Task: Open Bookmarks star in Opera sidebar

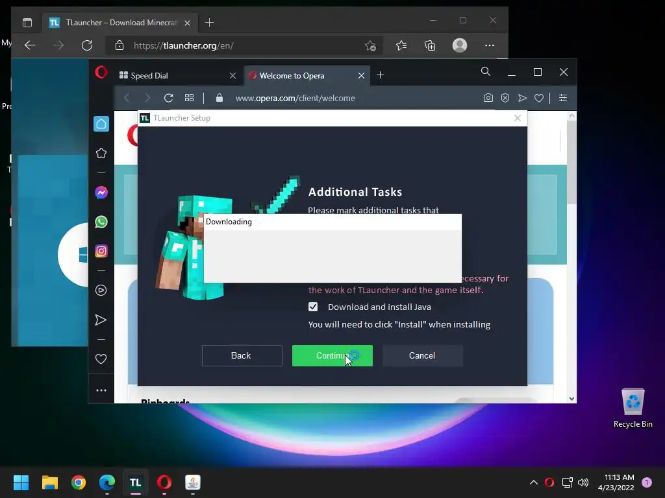Action: (x=101, y=153)
